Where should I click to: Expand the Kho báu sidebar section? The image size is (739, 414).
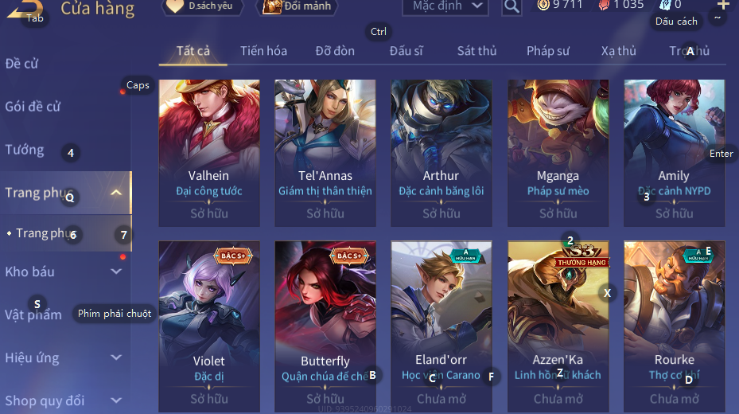tap(116, 271)
